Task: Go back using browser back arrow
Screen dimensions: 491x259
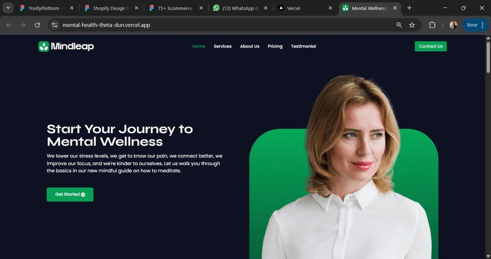Action: 9,25
